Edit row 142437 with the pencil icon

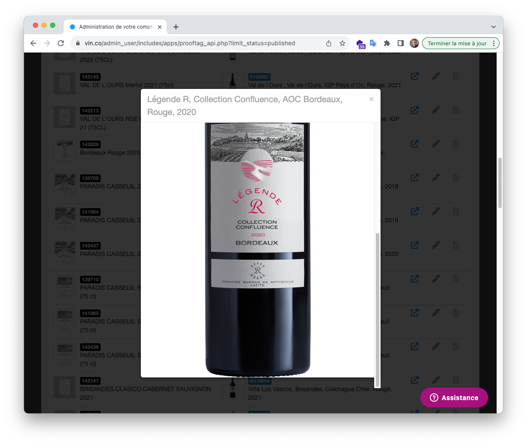click(x=436, y=245)
